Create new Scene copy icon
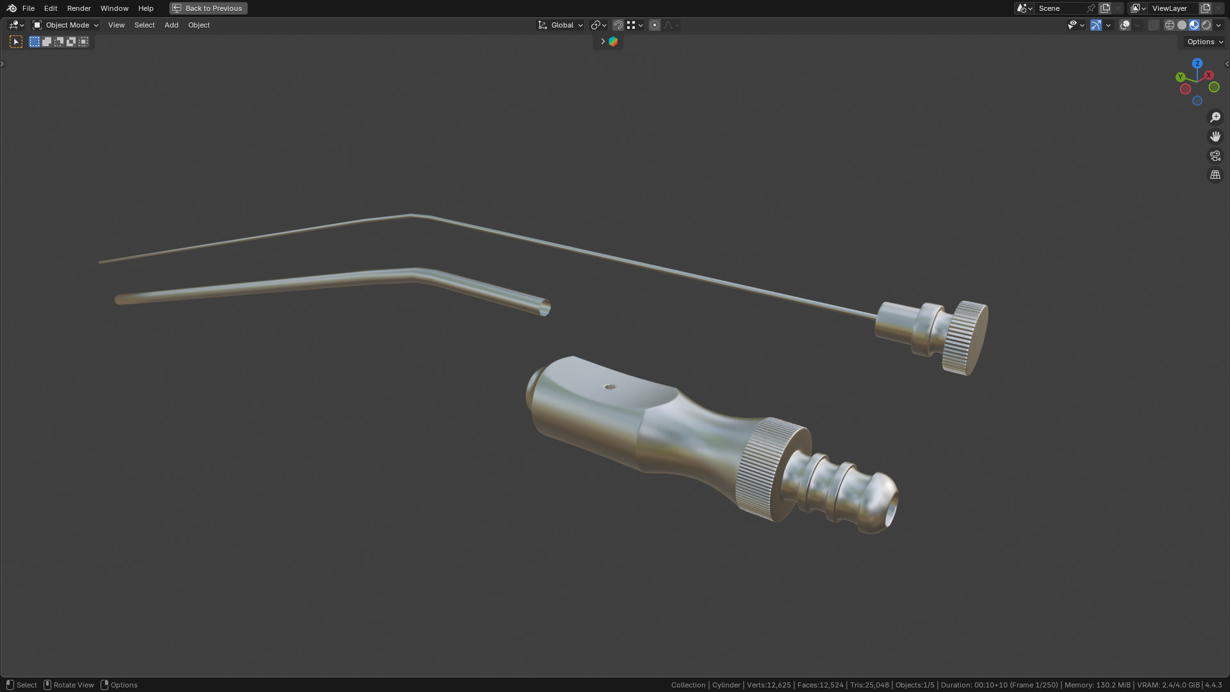The image size is (1230, 692). [x=1105, y=8]
